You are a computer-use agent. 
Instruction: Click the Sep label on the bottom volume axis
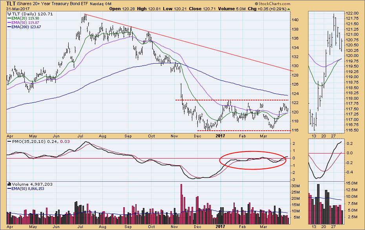coord(128,226)
